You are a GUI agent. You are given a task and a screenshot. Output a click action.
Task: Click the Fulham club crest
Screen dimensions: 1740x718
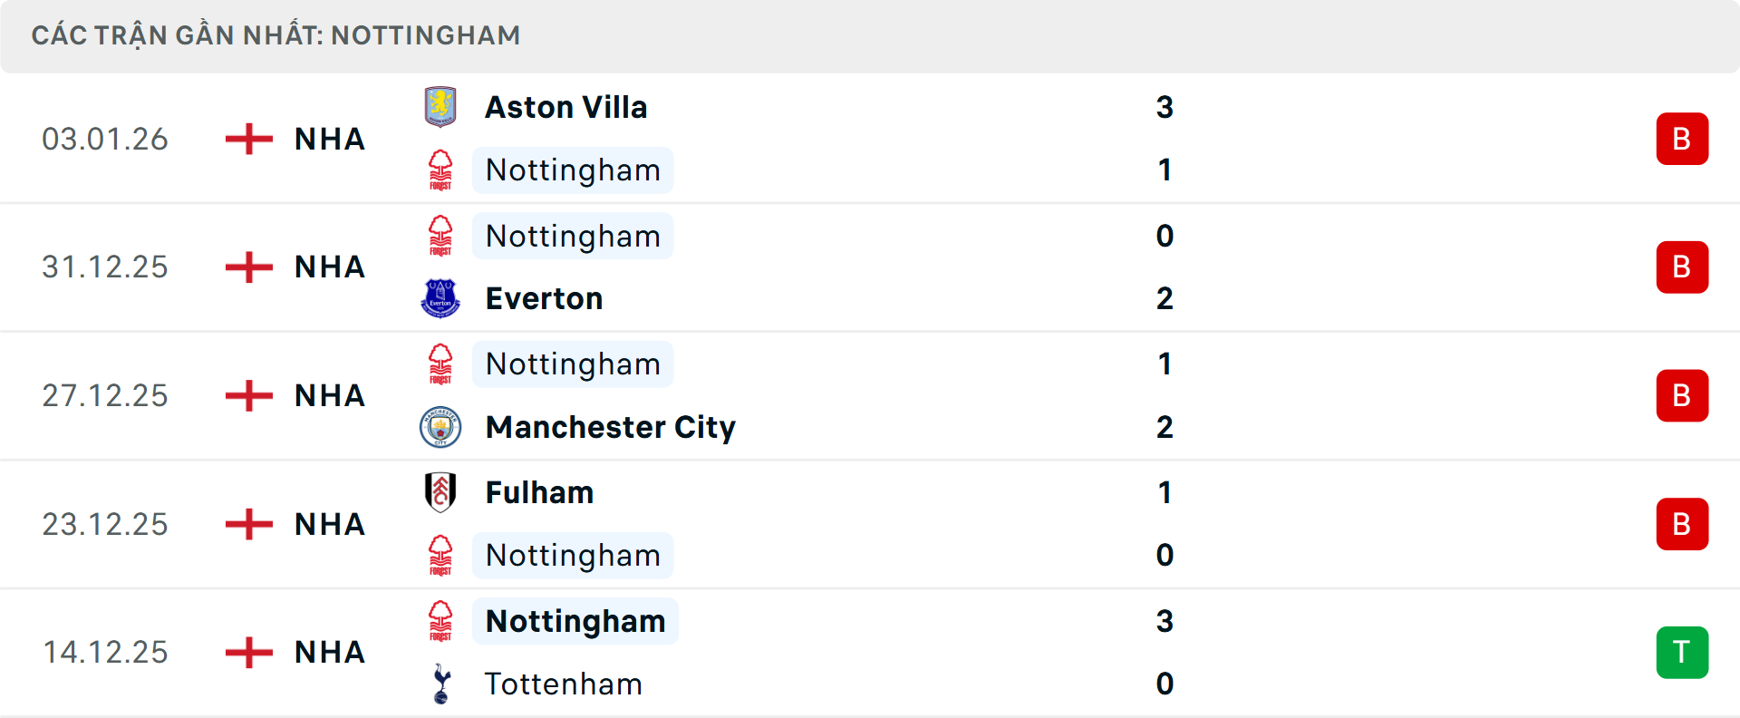pos(440,492)
